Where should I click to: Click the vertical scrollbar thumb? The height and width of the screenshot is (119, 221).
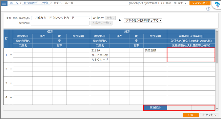coord(217,48)
